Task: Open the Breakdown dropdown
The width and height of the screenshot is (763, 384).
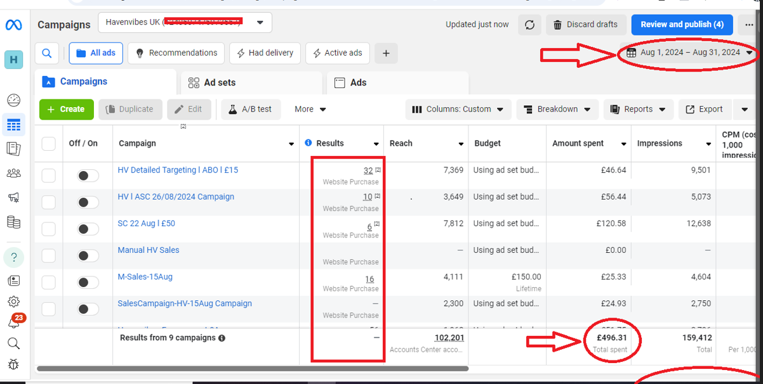Action: point(557,109)
